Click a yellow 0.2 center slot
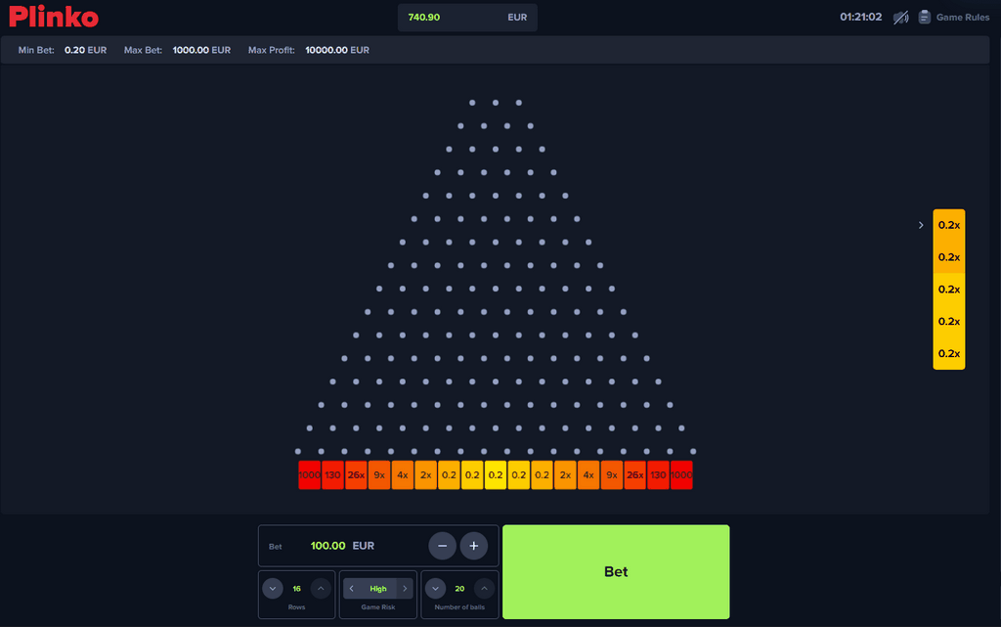 [x=495, y=474]
